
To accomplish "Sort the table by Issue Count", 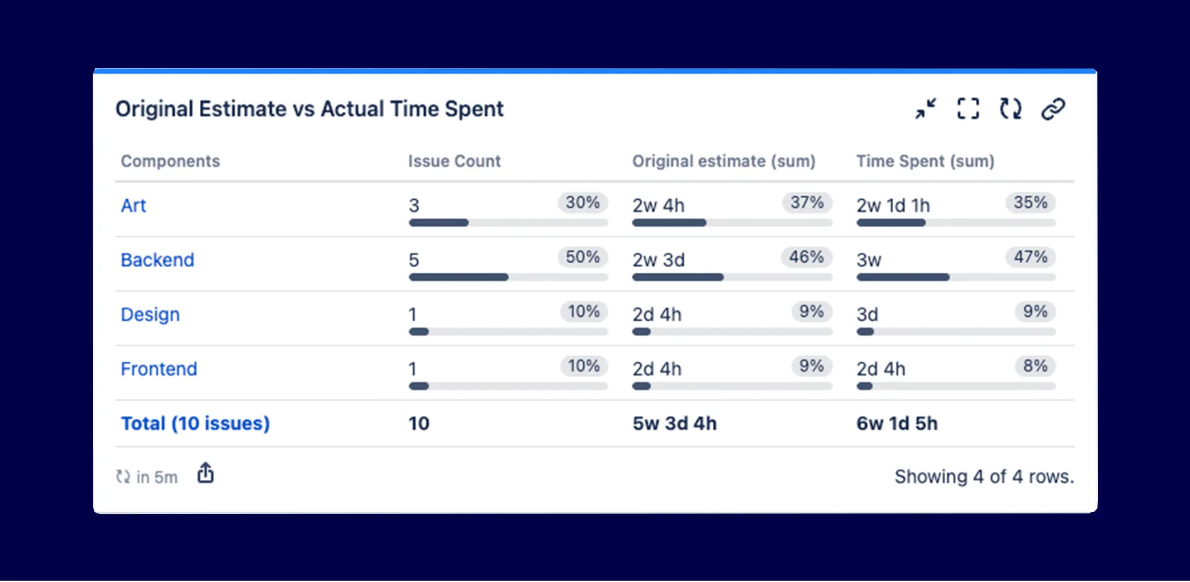I will tap(454, 161).
